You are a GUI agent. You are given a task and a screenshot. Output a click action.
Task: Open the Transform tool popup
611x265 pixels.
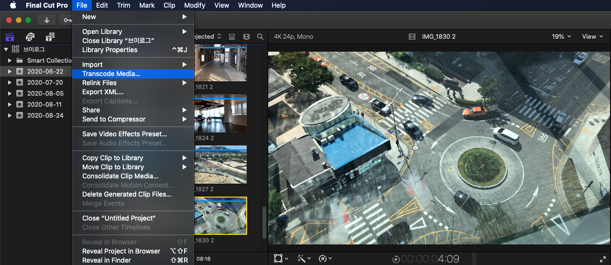click(281, 258)
